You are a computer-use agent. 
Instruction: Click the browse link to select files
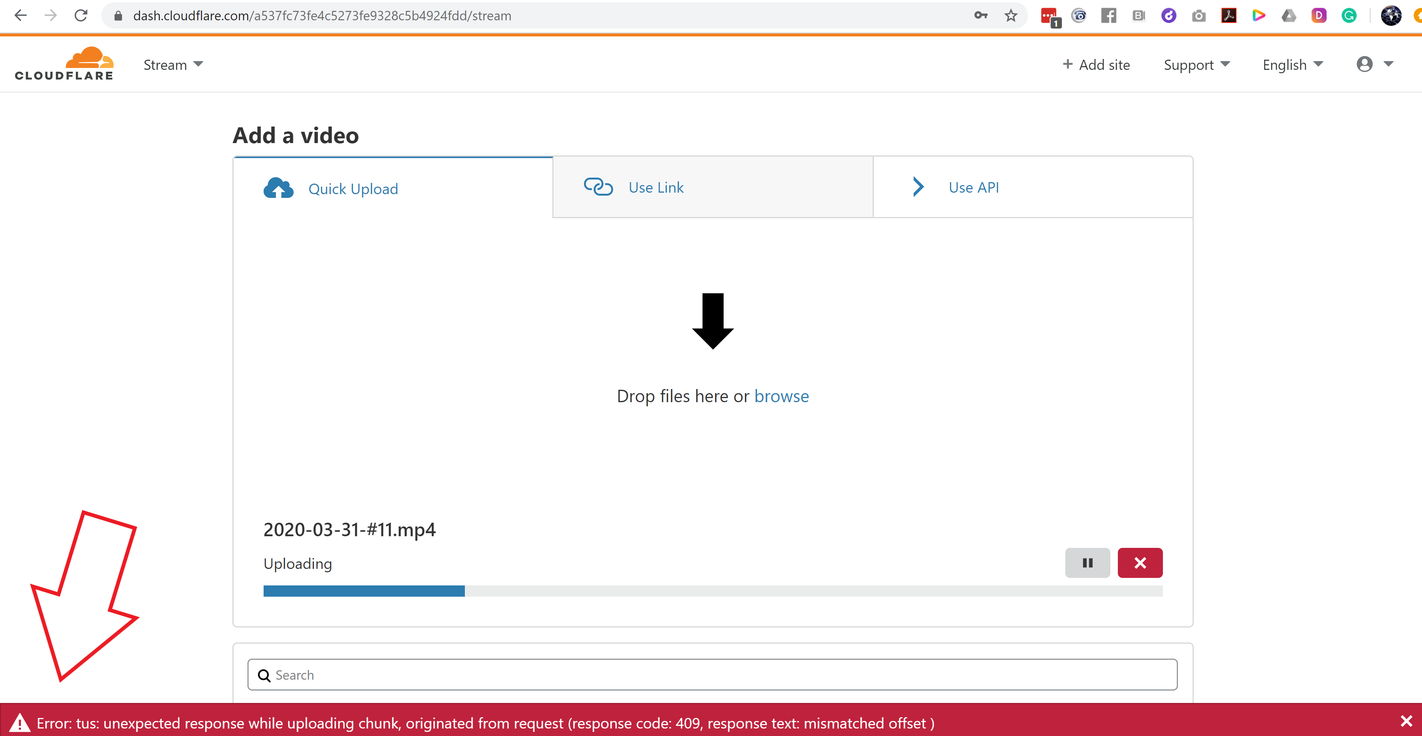[x=781, y=396]
